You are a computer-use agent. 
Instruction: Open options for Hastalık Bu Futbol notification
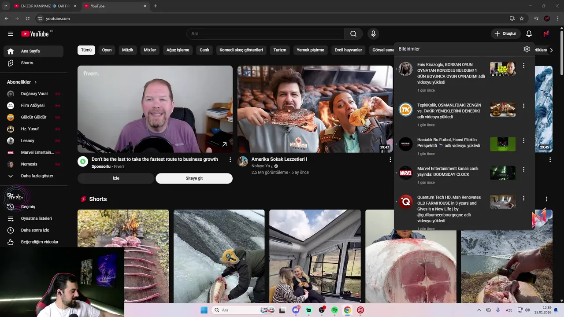point(523,141)
